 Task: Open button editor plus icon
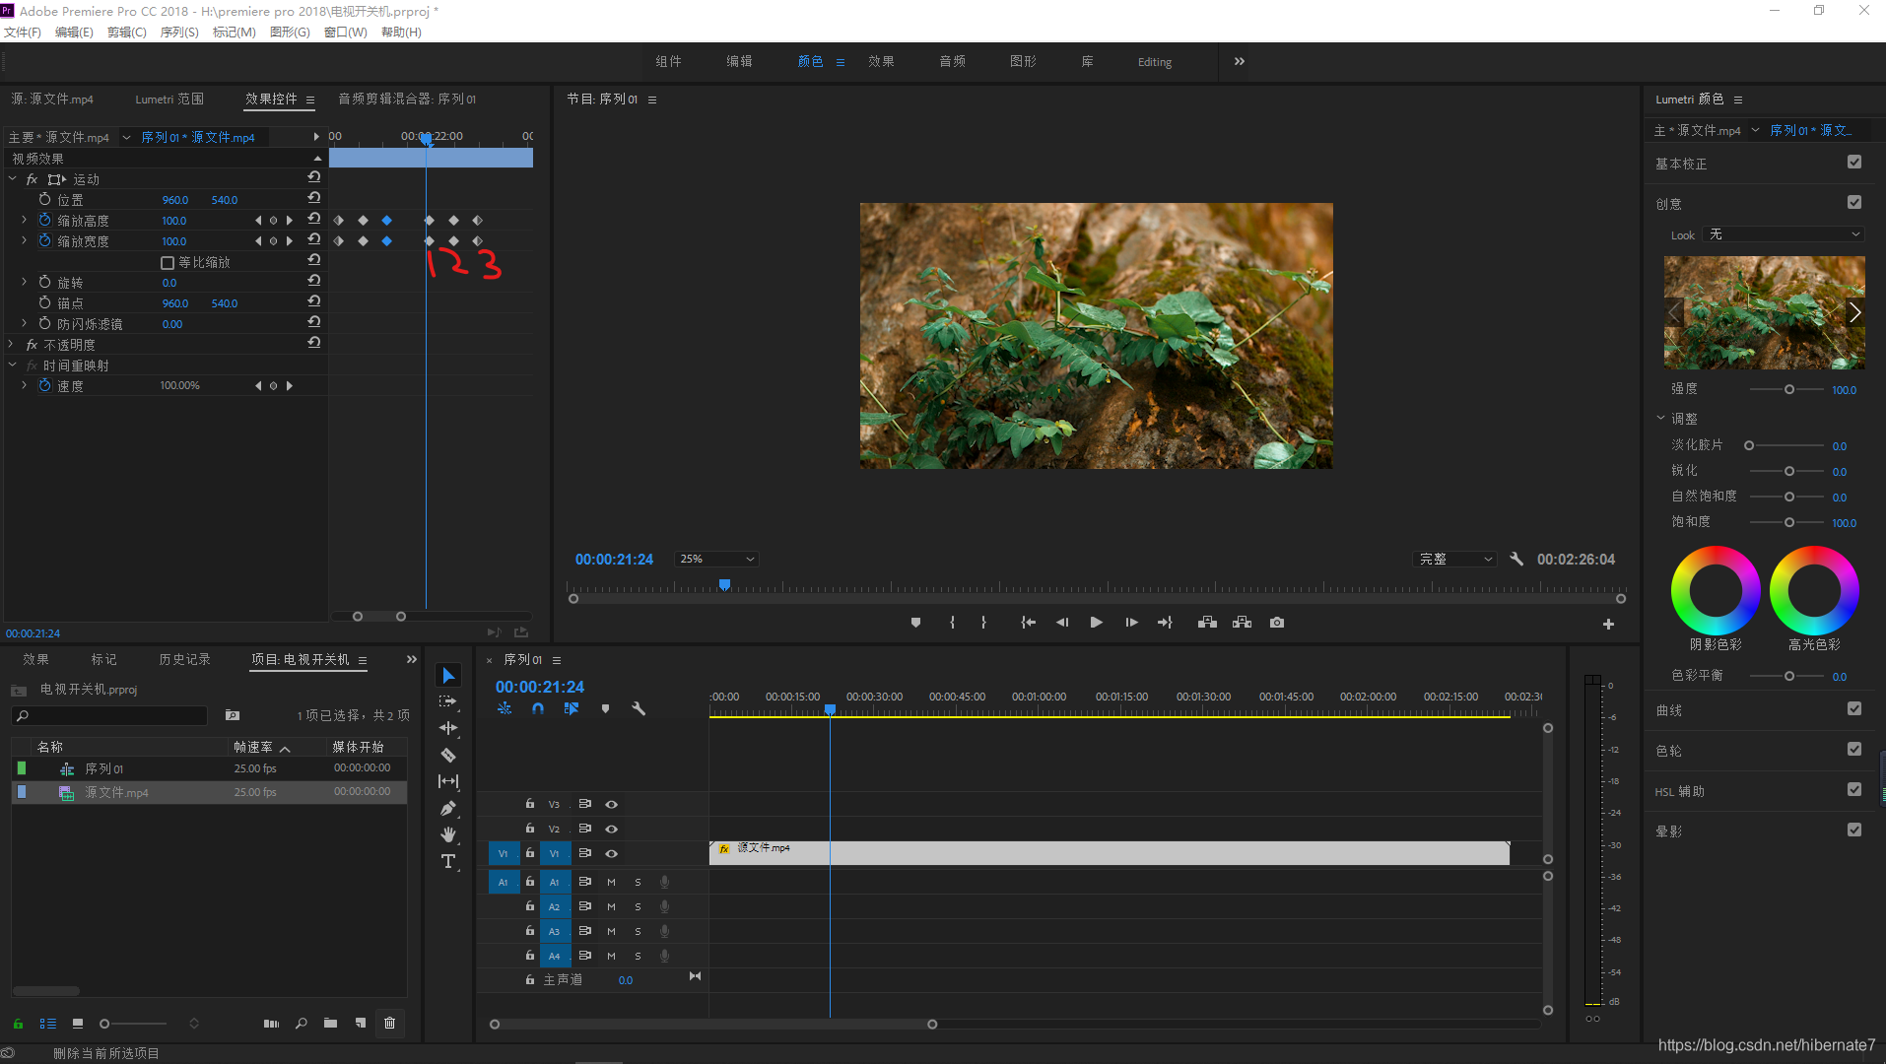(x=1608, y=624)
